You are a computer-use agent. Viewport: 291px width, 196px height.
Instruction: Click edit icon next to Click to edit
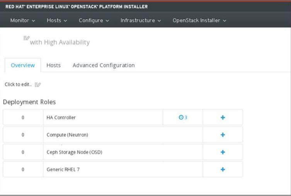point(38,85)
